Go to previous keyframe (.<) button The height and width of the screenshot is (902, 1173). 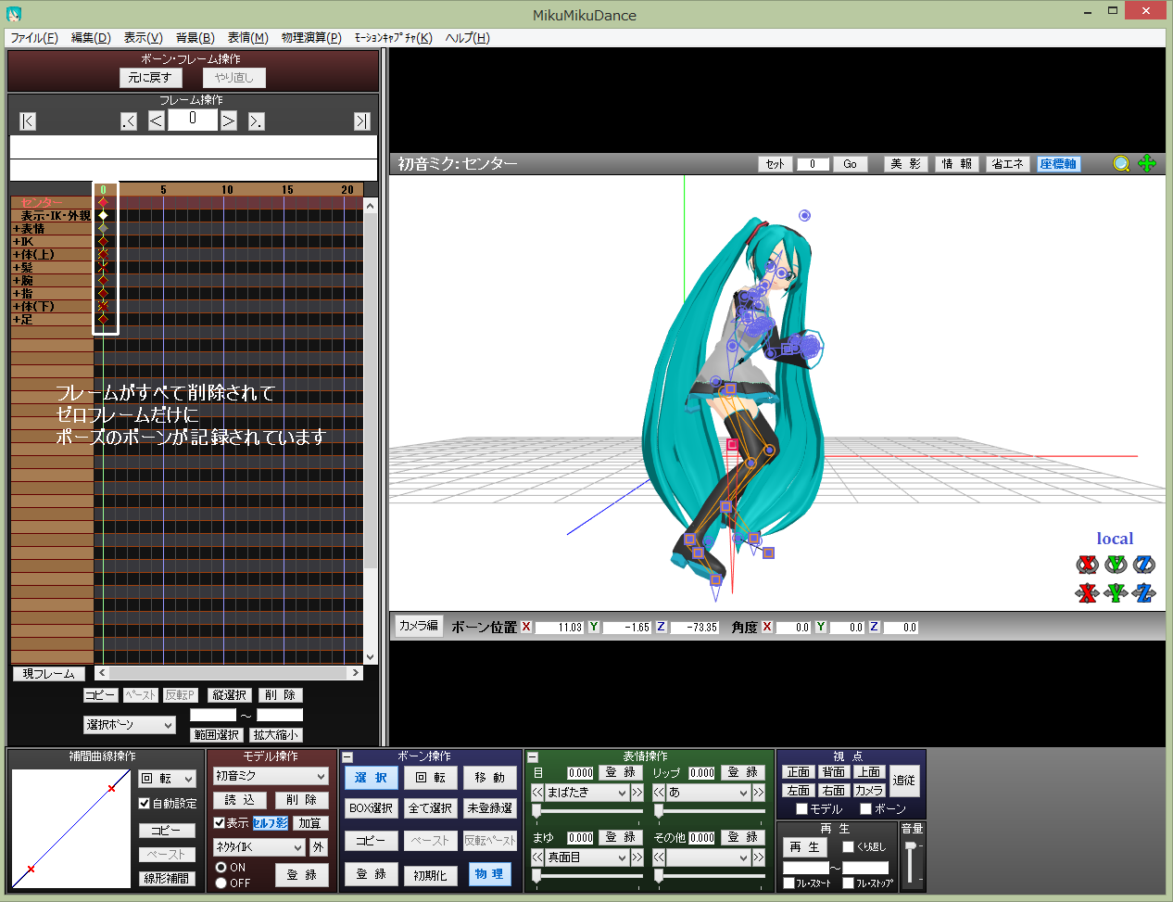129,121
